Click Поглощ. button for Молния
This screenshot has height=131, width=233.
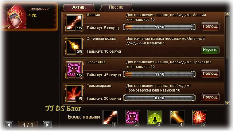coord(210,27)
